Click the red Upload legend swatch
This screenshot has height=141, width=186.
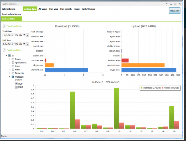coord(163,88)
